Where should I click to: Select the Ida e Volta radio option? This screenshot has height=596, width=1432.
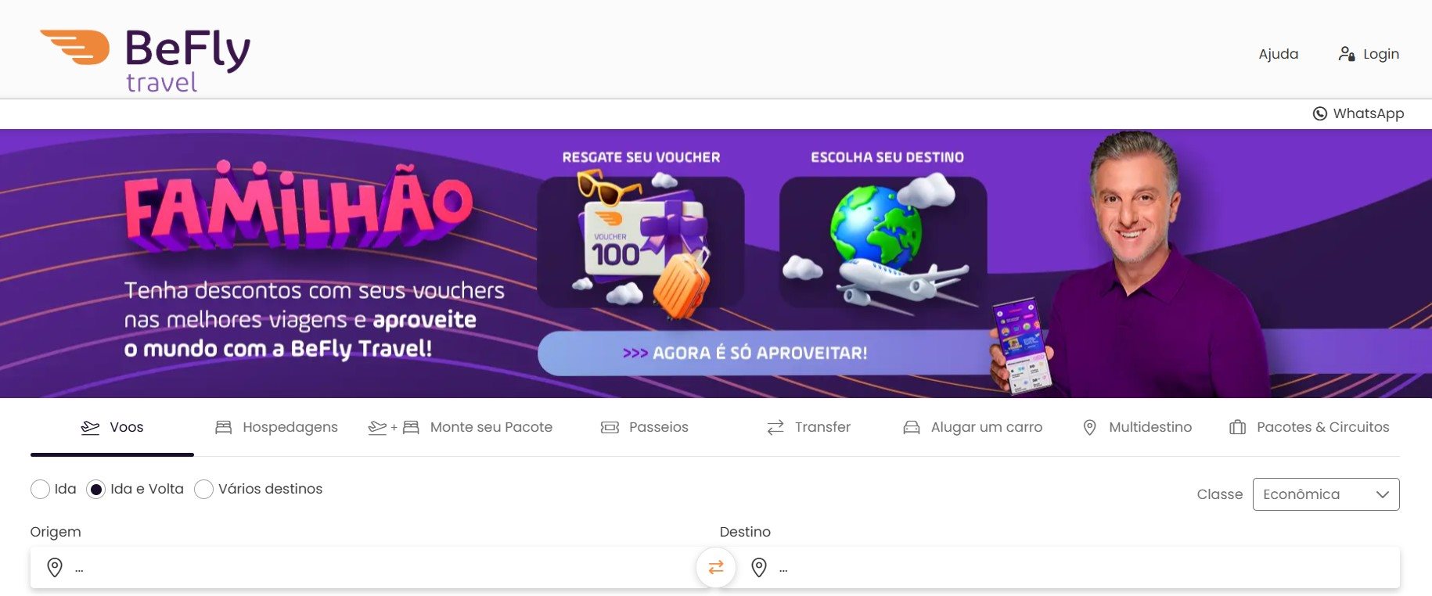(x=95, y=489)
